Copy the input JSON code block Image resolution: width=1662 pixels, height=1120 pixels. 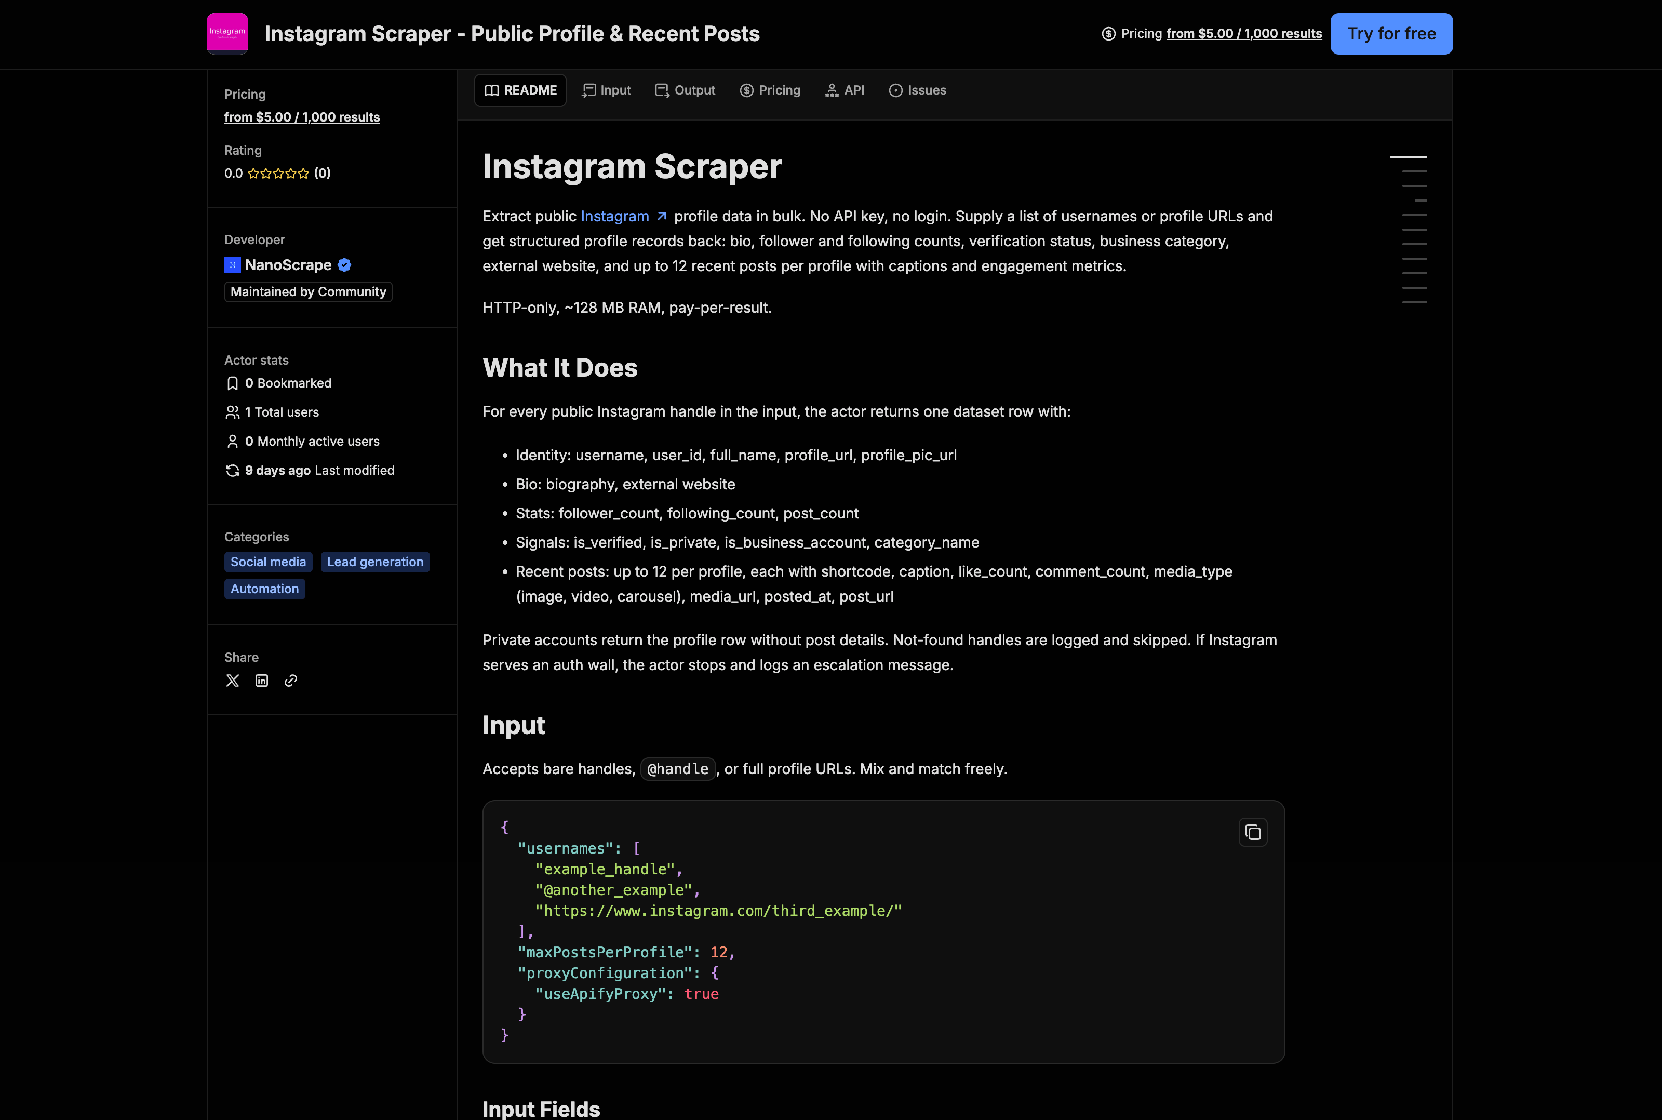point(1253,832)
